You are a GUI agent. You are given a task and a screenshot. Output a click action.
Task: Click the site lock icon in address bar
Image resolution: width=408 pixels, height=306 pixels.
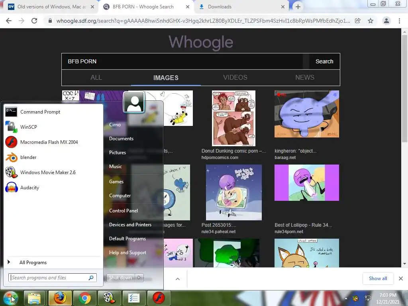50,21
